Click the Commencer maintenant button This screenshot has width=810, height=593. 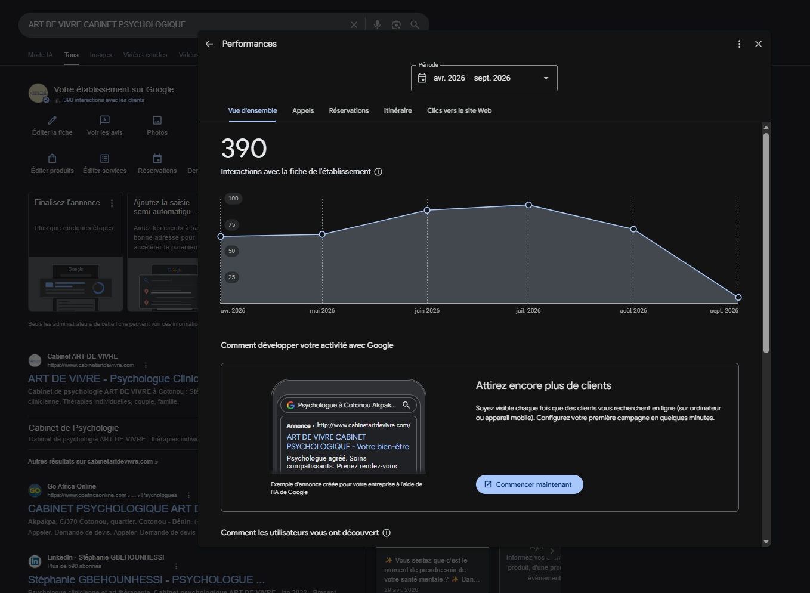(x=530, y=484)
